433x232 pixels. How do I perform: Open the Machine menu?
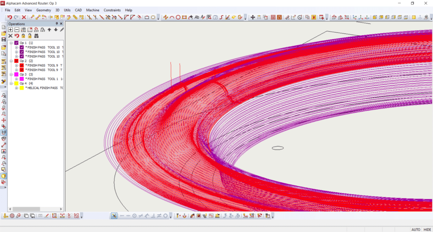click(93, 10)
